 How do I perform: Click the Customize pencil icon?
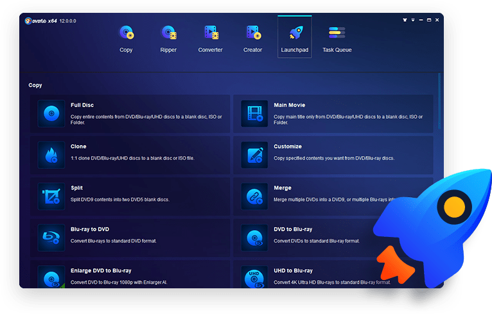[254, 155]
